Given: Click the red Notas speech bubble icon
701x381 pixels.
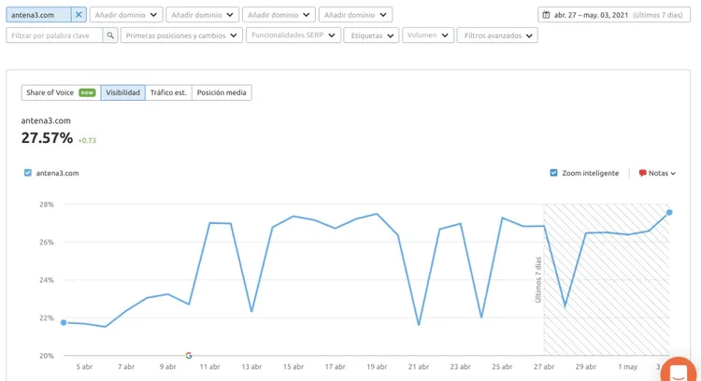Looking at the screenshot, I should pos(642,173).
